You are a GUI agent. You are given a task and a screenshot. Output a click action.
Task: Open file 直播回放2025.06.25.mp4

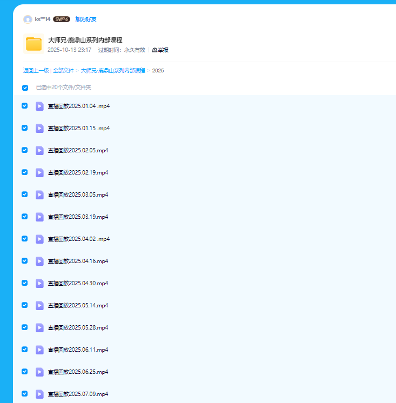click(78, 372)
